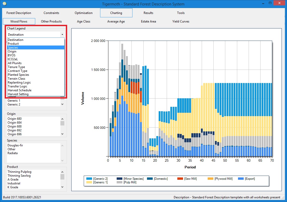Minimize the Tigermoth window
287x202 pixels.
263,3
